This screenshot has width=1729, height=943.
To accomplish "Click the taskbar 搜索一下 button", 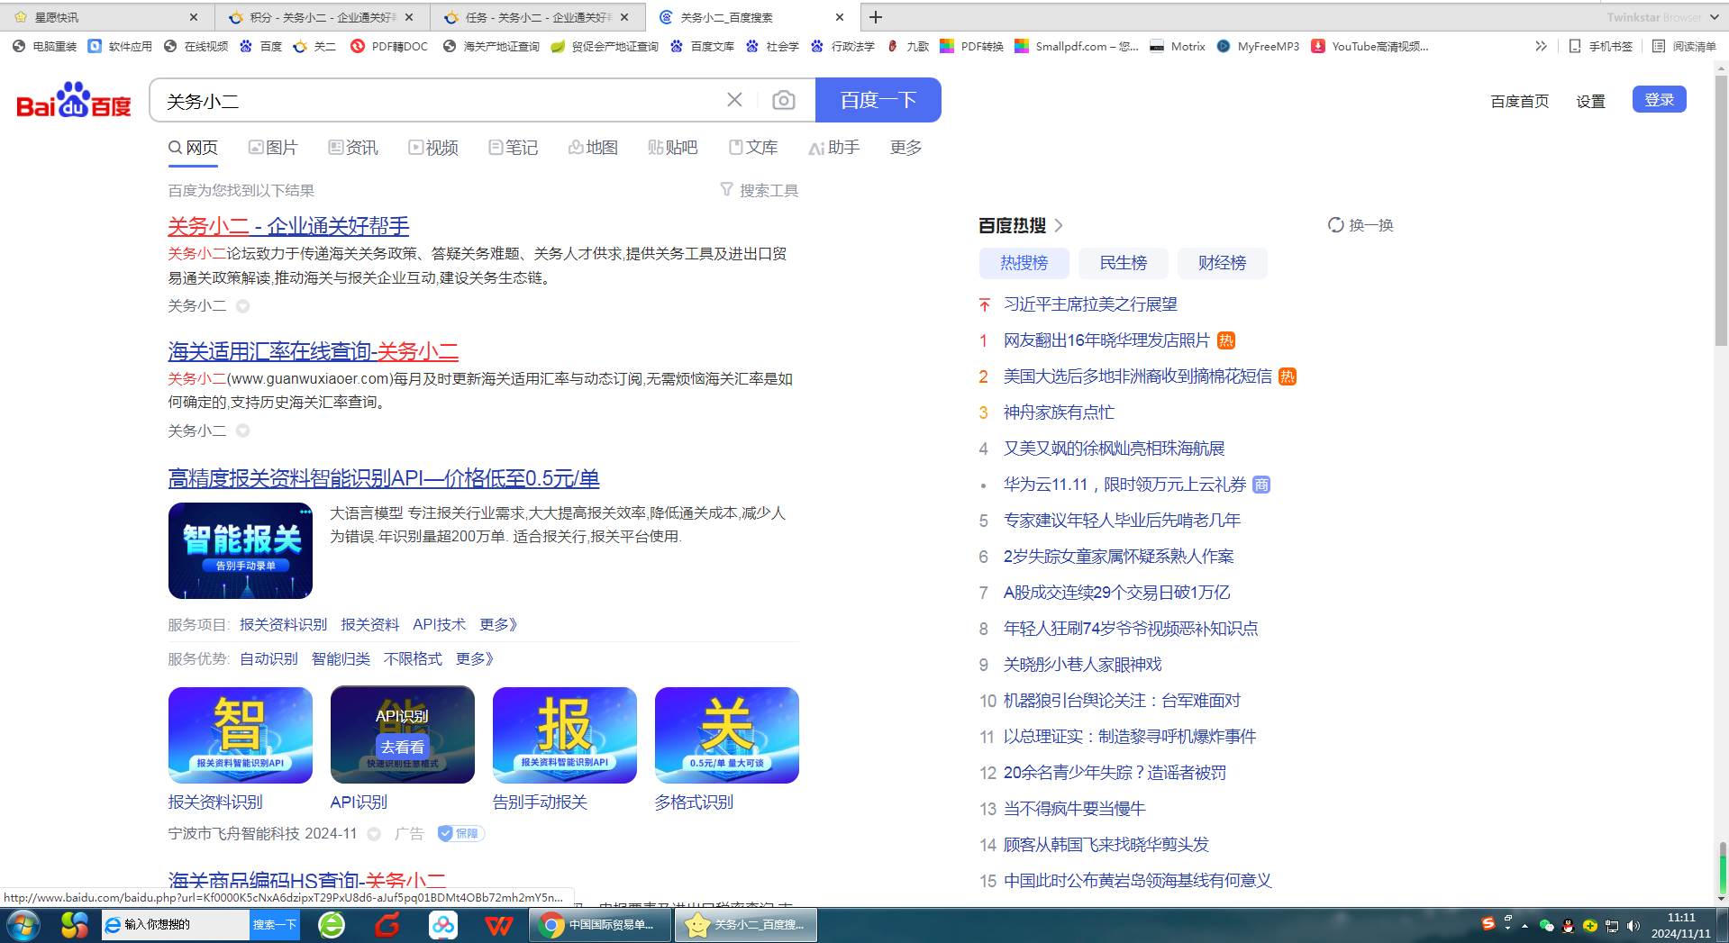I will [275, 925].
